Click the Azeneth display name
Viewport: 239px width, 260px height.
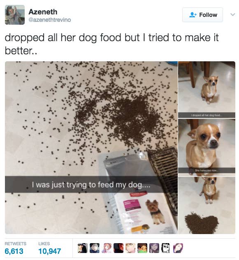(x=43, y=12)
